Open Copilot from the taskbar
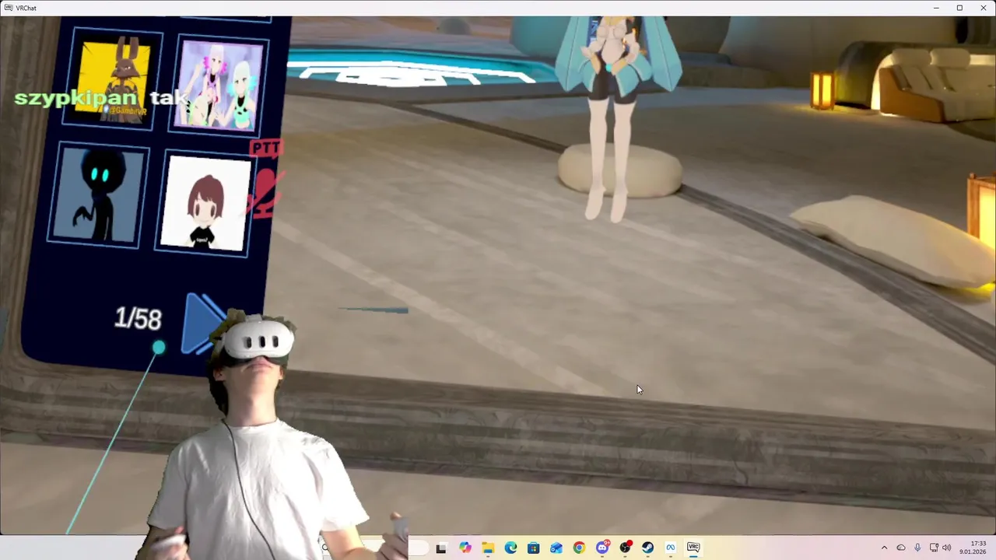Viewport: 996px width, 560px height. [x=465, y=548]
